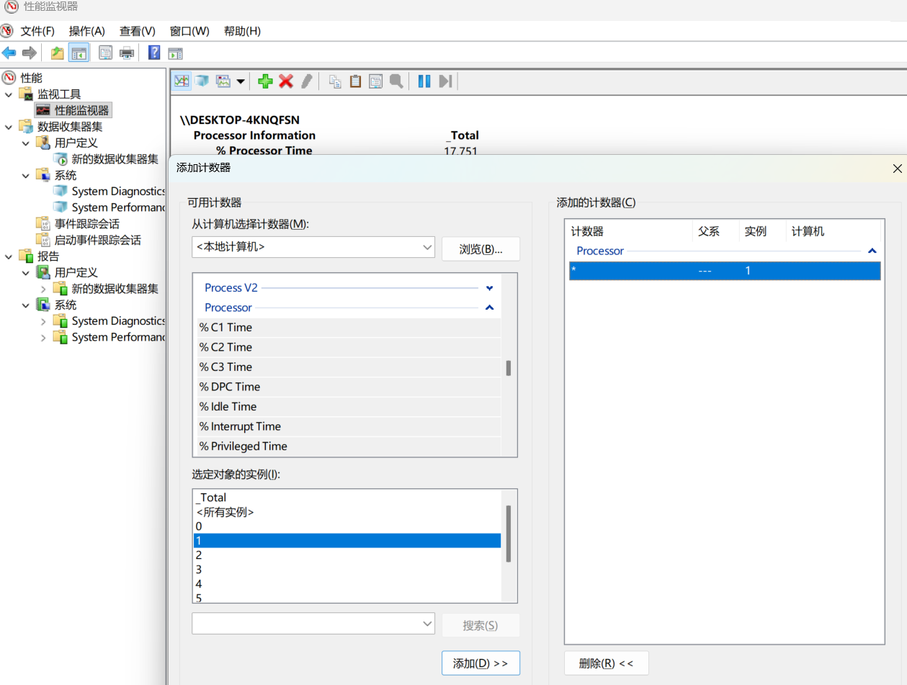907x685 pixels.
Task: Collapse 用户定义 under 数据收集器集
Action: pos(26,143)
